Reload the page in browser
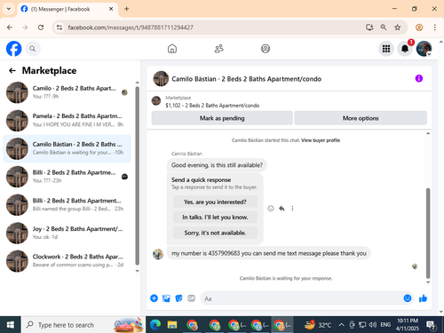 [41, 28]
